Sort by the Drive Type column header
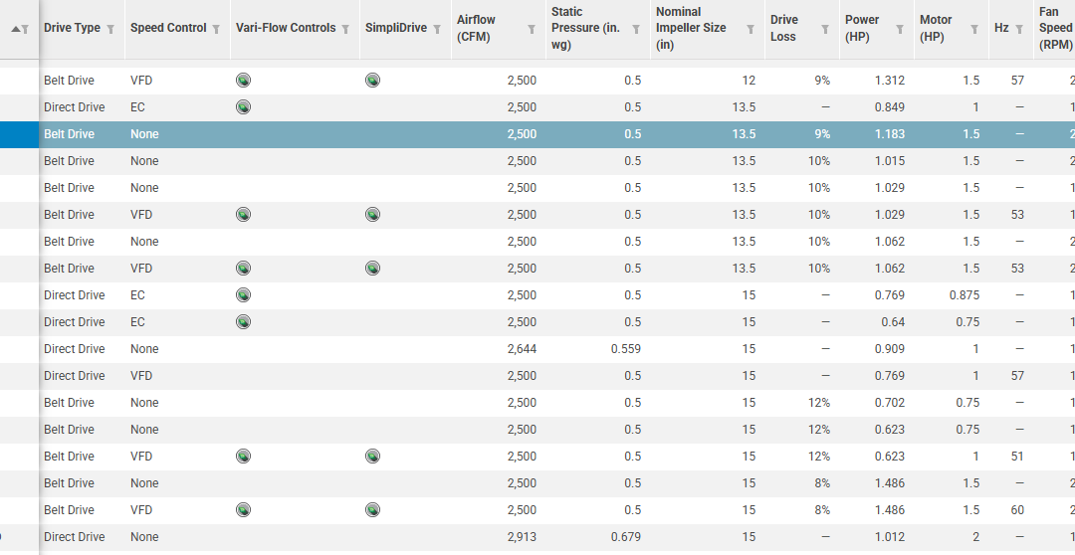The width and height of the screenshot is (1075, 555). click(x=72, y=28)
